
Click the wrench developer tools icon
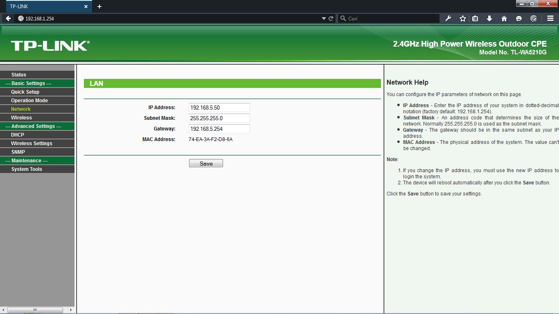(x=448, y=18)
